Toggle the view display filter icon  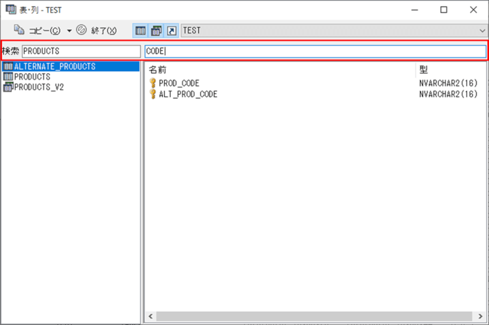[x=156, y=31]
